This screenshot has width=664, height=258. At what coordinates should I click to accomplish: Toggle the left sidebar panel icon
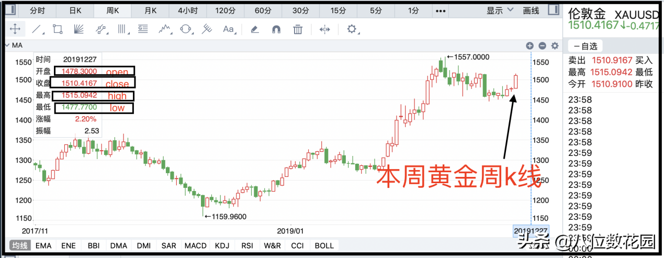[10, 10]
